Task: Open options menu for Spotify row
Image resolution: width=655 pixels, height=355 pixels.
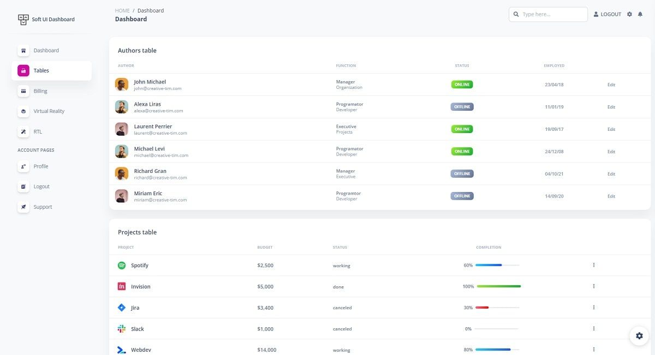Action: pos(593,265)
